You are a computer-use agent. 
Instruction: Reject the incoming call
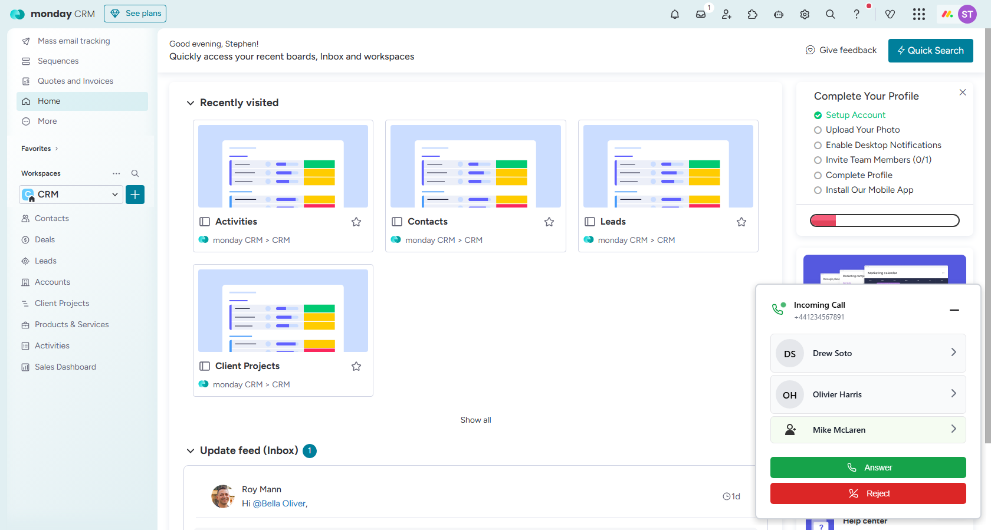coord(868,493)
